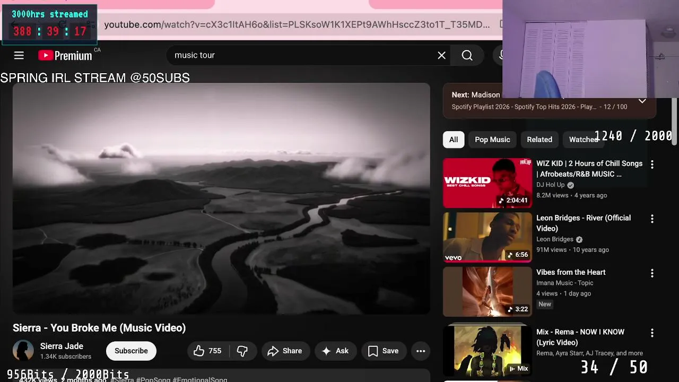This screenshot has width=679, height=382.
Task: Save the video to a playlist
Action: pyautogui.click(x=383, y=351)
